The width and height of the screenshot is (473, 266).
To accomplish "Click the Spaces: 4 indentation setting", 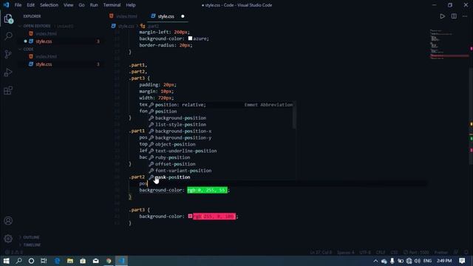I will pyautogui.click(x=346, y=253).
